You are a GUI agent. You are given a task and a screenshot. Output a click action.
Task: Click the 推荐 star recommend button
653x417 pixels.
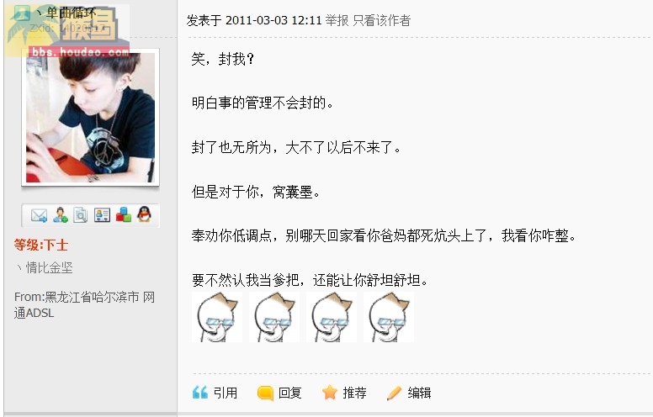[x=344, y=393]
